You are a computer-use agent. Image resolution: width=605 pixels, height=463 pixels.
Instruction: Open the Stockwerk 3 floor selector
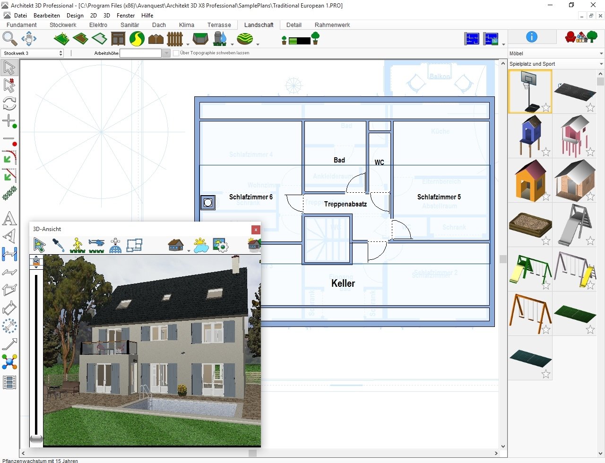click(32, 53)
